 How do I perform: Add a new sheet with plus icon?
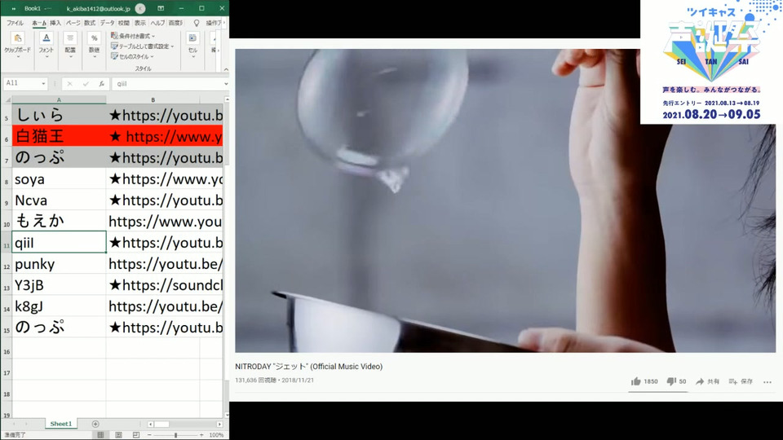point(95,424)
